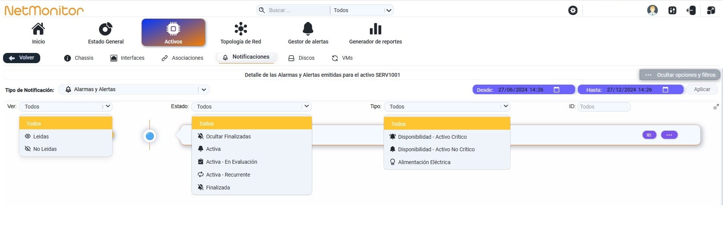Viewport: 723px width, 245px height.
Task: Switch to the Chassis tab
Action: (x=79, y=58)
